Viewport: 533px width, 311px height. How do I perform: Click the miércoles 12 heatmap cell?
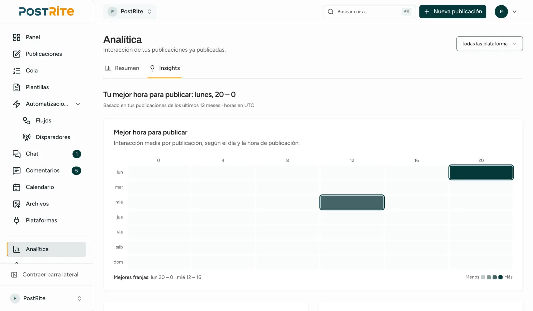(x=352, y=202)
